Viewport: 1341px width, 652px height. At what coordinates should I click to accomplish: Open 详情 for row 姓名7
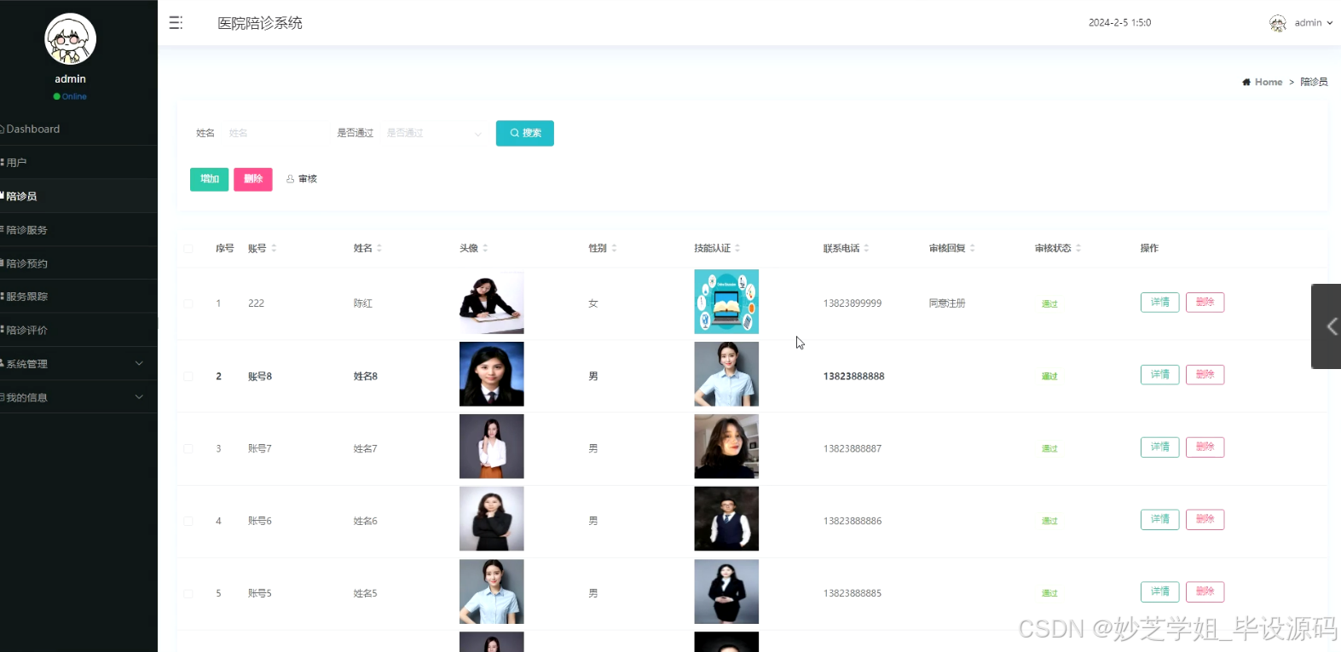1160,447
